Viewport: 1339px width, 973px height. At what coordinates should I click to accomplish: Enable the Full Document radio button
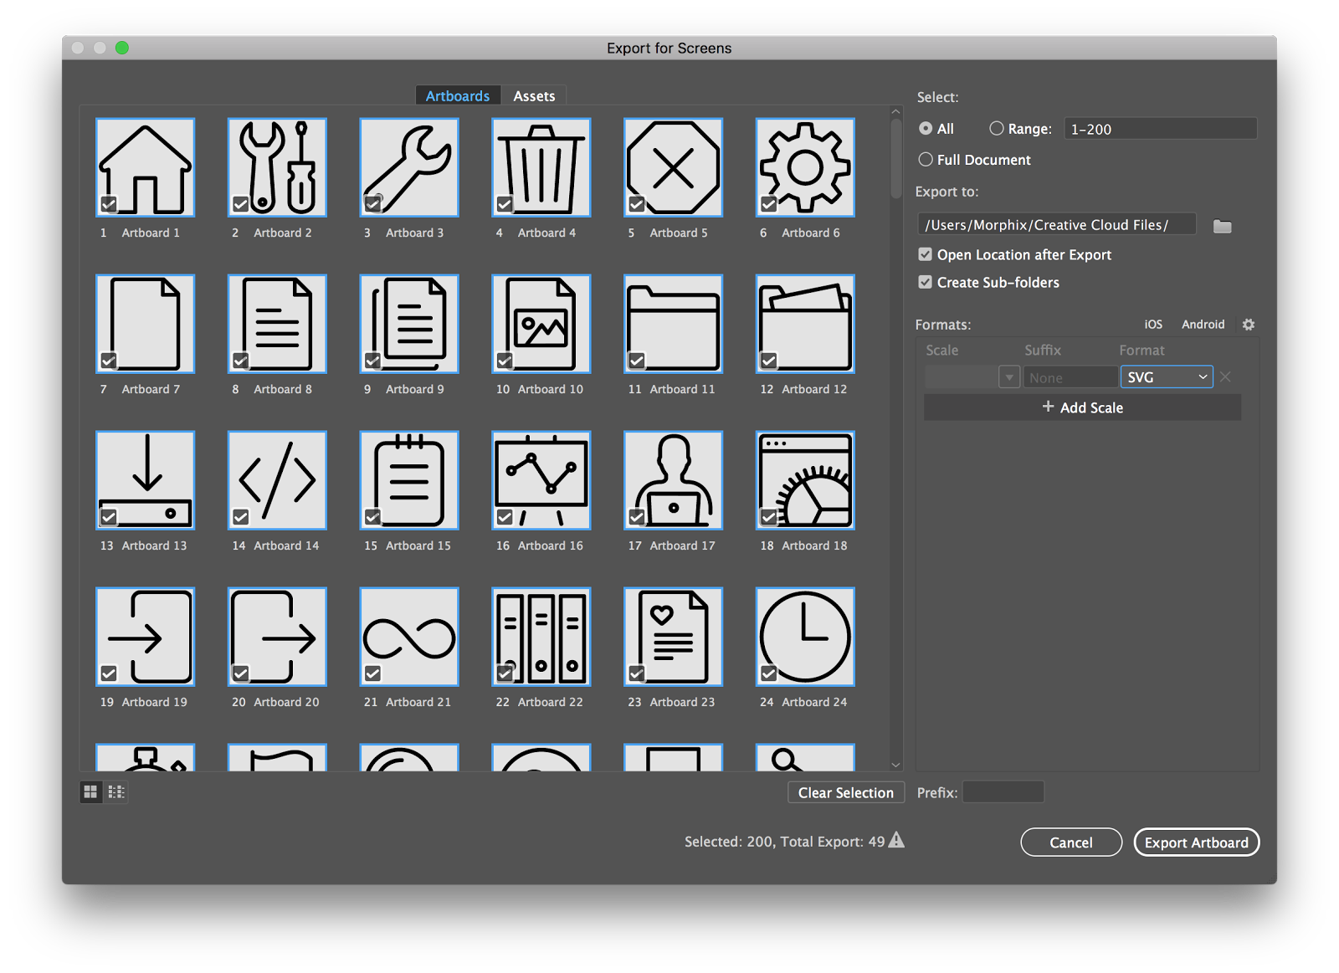point(926,159)
